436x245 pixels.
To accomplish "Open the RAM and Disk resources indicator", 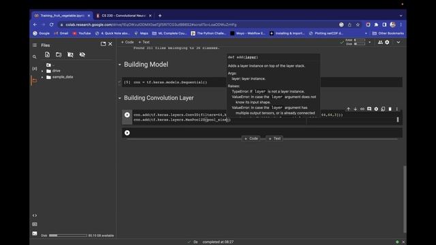I will [355, 42].
